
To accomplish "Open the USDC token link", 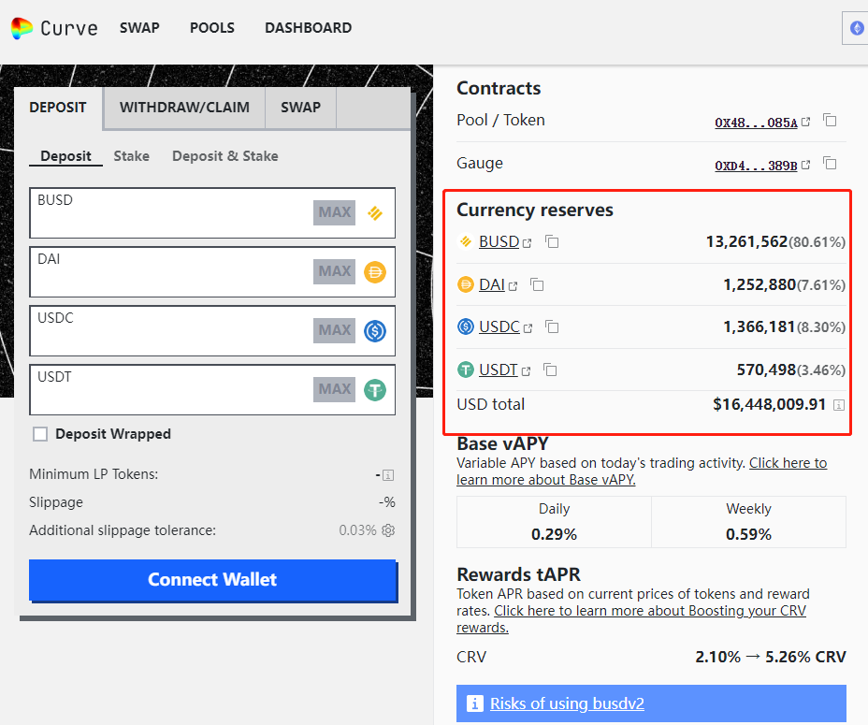I will 499,327.
